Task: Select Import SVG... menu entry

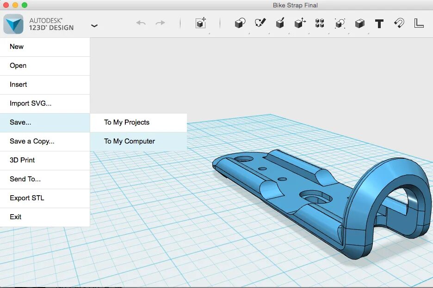Action: coord(45,104)
